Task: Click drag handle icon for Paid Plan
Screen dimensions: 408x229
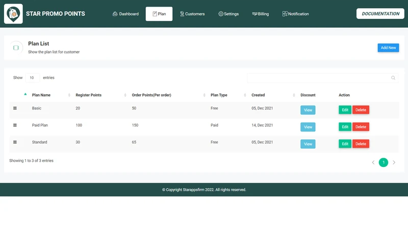Action: (x=15, y=125)
